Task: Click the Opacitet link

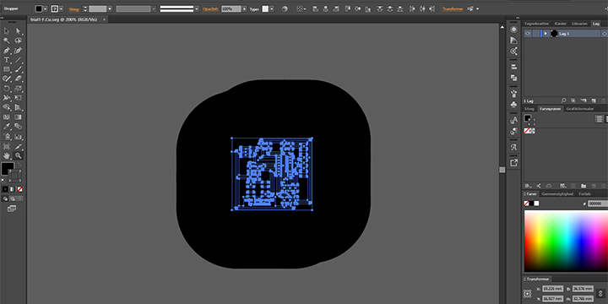Action: (x=211, y=9)
